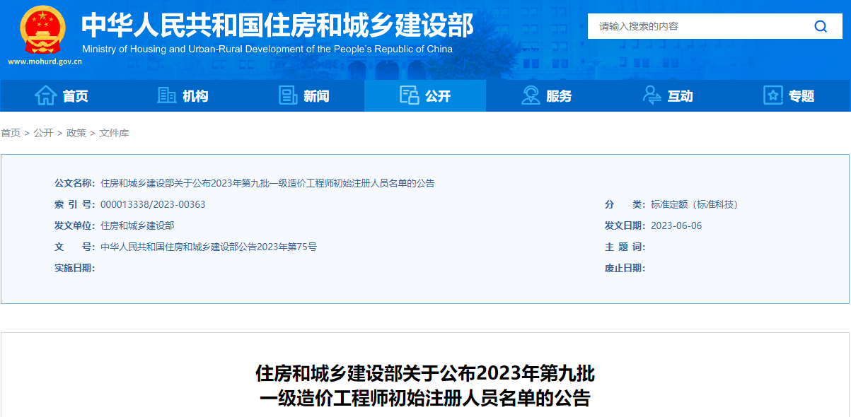Click the person icon beside 服务
851x417 pixels.
click(x=531, y=95)
